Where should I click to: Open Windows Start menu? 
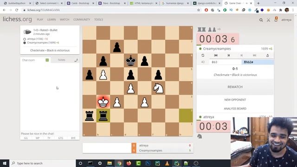(5, 163)
